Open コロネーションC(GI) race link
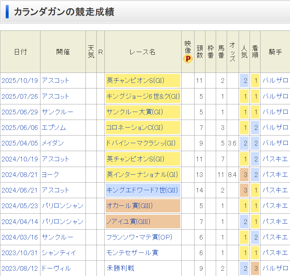290x276 pixels. point(135,128)
